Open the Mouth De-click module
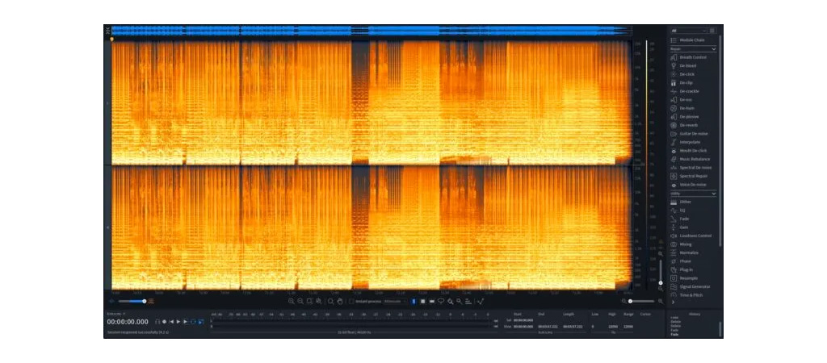The image size is (827, 363). tap(692, 151)
